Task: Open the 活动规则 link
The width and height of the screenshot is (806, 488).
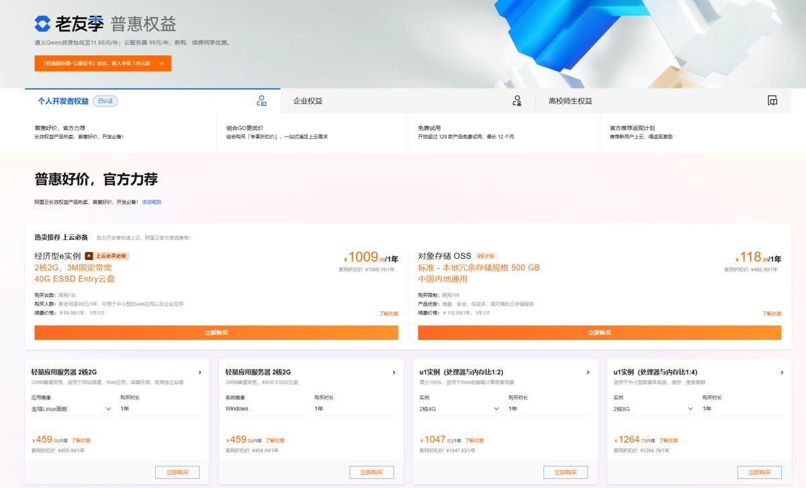Action: 151,202
